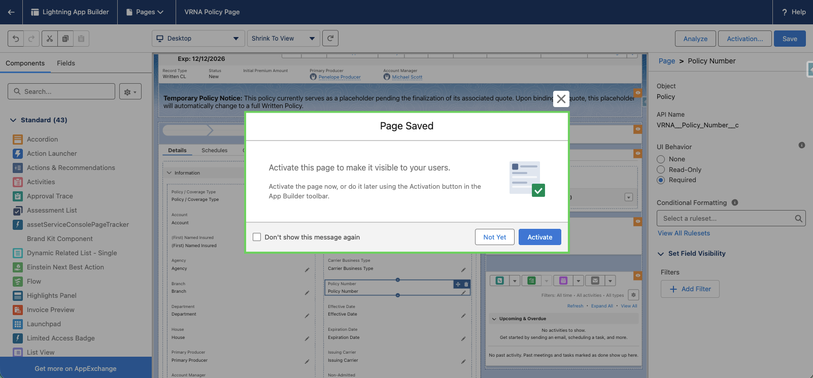Open the Email dropdown arrow

pyautogui.click(x=611, y=281)
